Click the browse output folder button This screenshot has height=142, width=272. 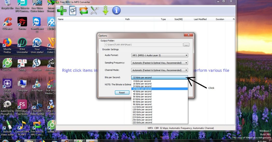click(186, 45)
